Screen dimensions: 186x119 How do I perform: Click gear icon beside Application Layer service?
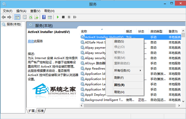82,84
